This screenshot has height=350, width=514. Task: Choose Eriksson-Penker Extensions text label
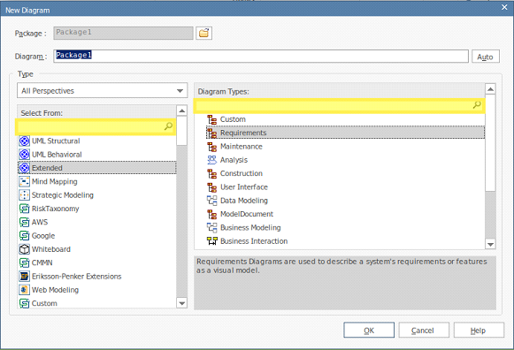pos(77,277)
